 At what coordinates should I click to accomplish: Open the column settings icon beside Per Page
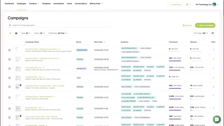(x=212, y=33)
